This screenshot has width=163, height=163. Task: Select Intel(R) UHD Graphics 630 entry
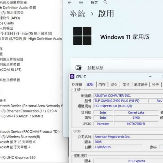tap(18, 157)
